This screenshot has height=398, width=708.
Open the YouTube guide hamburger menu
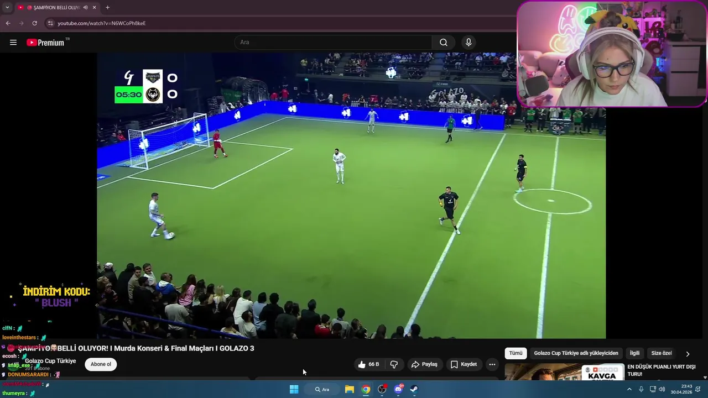tap(13, 43)
